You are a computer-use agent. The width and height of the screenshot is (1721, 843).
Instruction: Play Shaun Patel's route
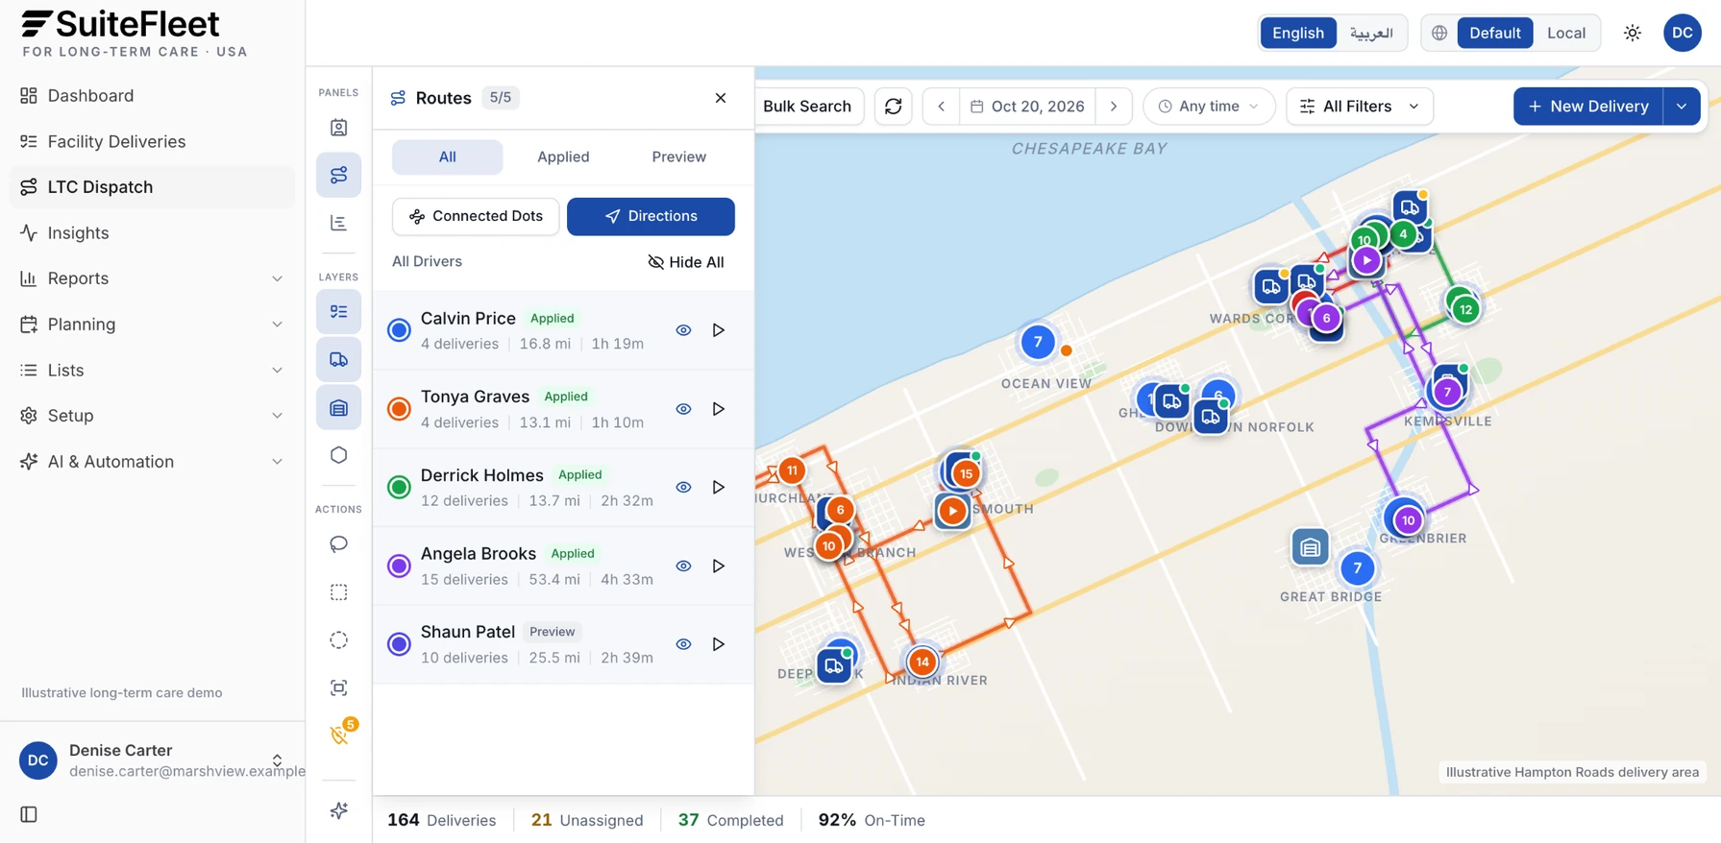(719, 644)
